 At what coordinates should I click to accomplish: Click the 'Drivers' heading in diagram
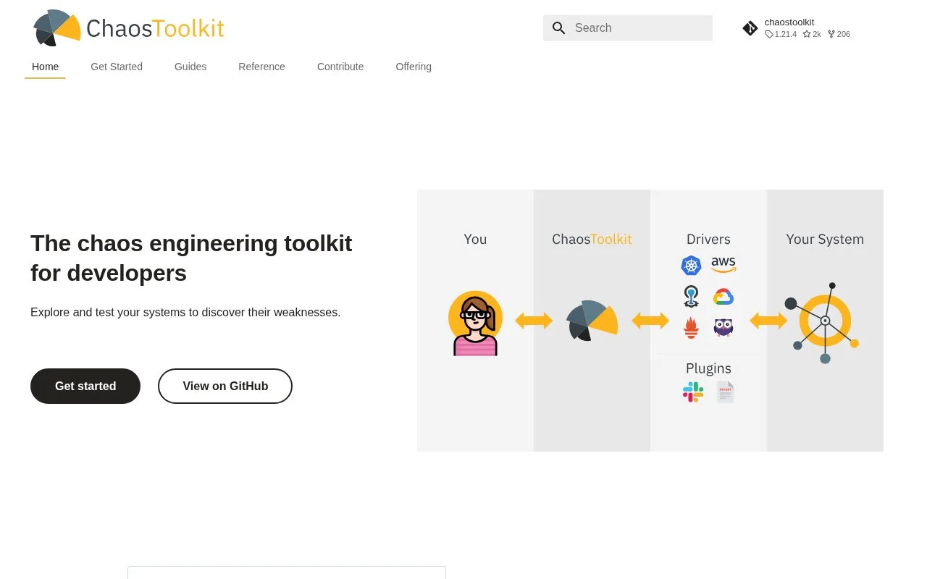coord(708,239)
